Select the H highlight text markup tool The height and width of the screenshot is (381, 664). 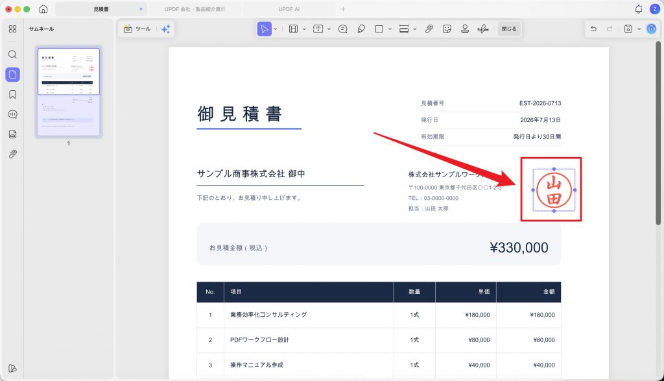coord(293,29)
